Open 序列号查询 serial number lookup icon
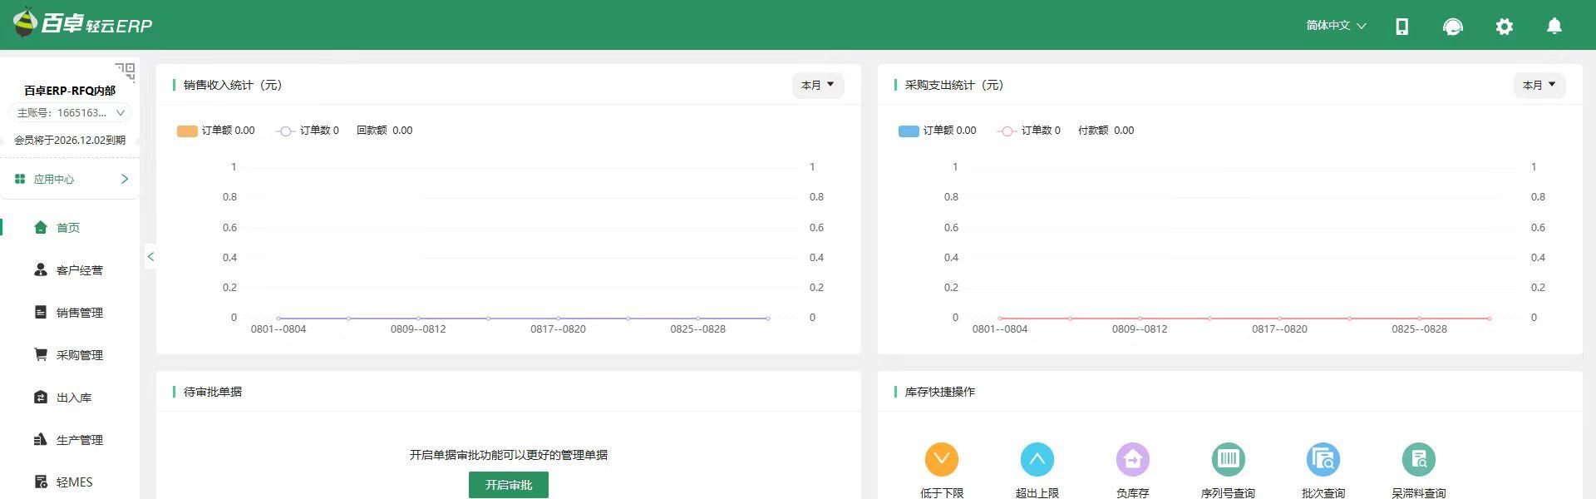 click(x=1228, y=459)
